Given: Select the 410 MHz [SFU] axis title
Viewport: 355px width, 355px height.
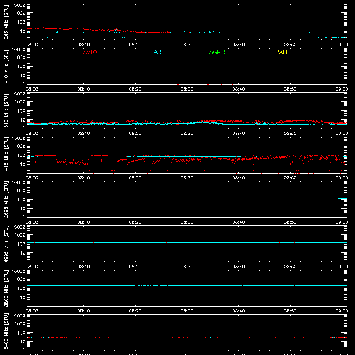Looking at the screenshot, I should (6, 67).
